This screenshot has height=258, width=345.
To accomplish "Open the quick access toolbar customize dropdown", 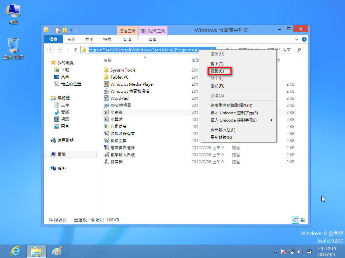I will 71,31.
